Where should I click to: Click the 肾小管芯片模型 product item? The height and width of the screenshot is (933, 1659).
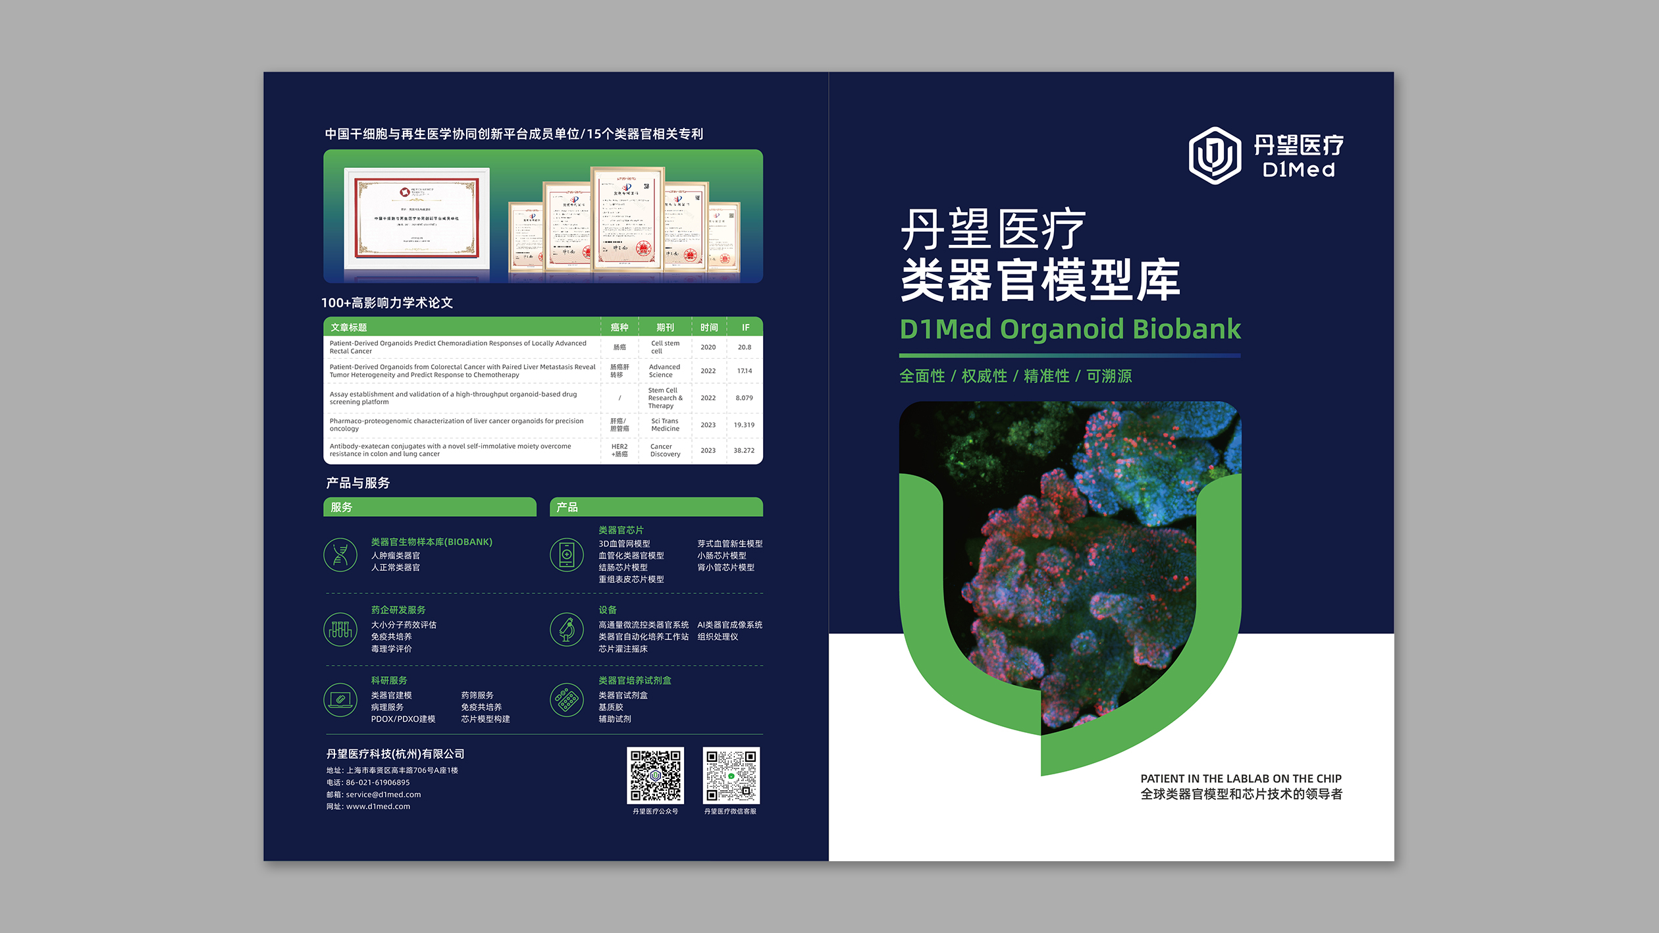click(726, 568)
